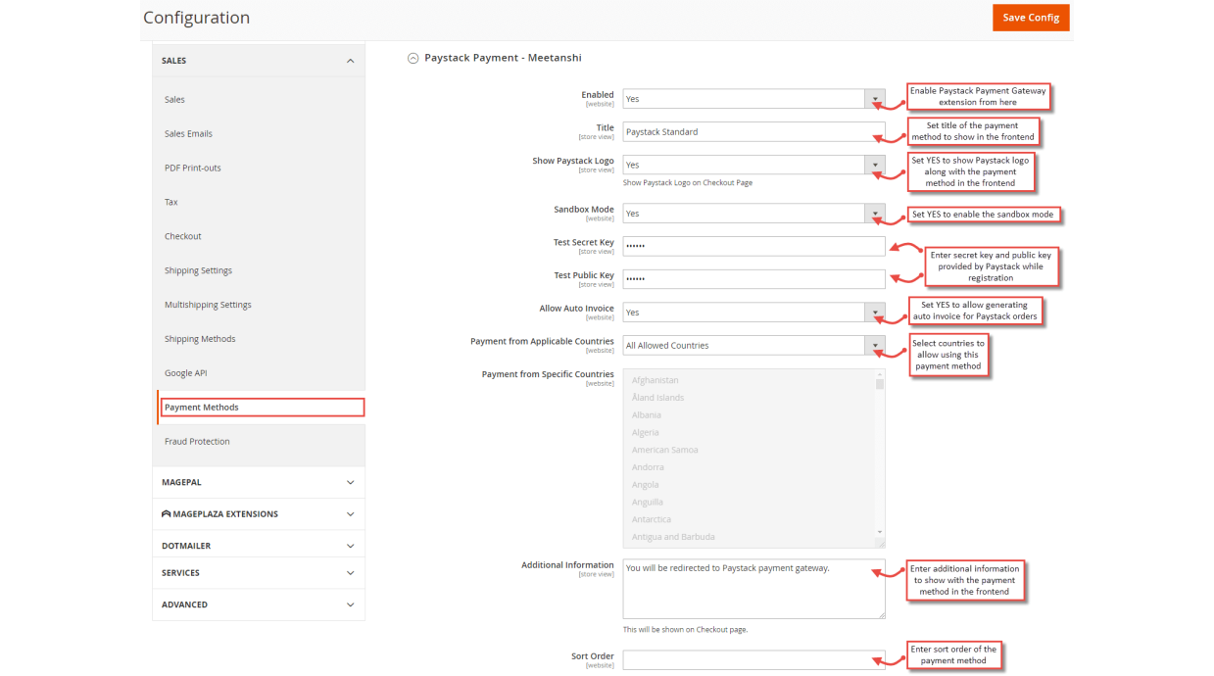Image resolution: width=1214 pixels, height=676 pixels.
Task: Open the Allow Auto Invoice dropdown
Action: [753, 313]
